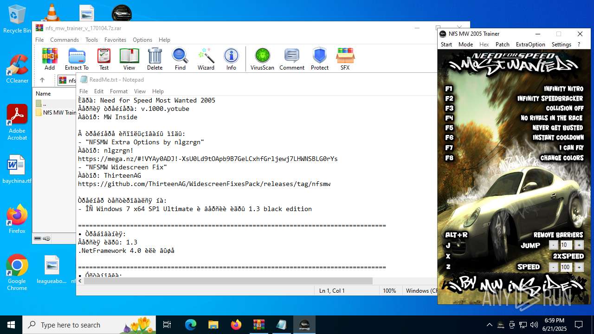Open trainer Settings menu
The width and height of the screenshot is (594, 334).
click(562, 45)
